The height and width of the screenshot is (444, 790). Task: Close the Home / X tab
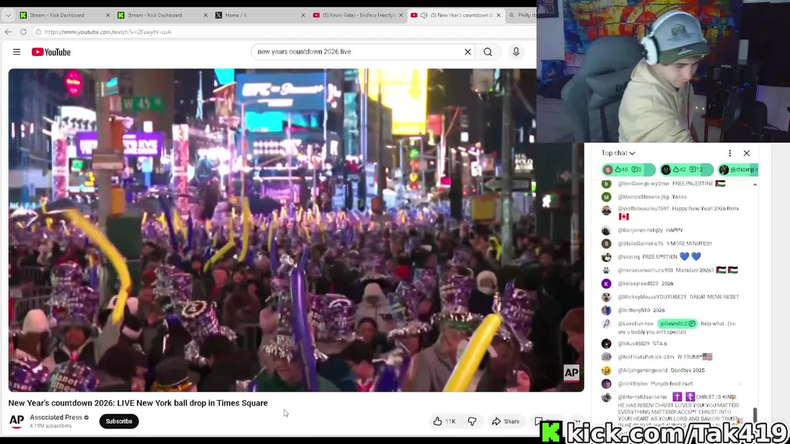303,15
